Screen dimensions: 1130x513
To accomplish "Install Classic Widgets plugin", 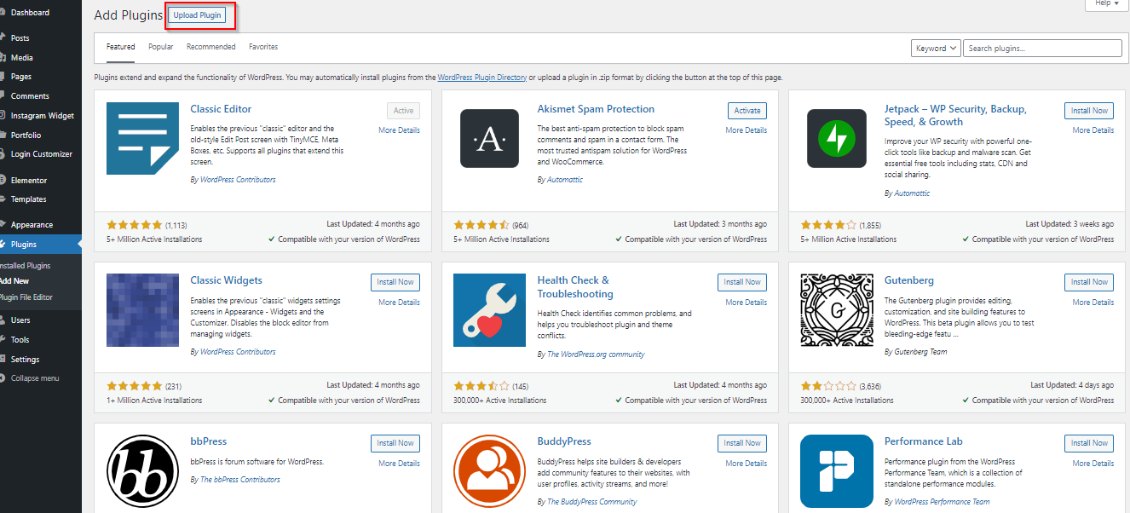I will (x=395, y=282).
